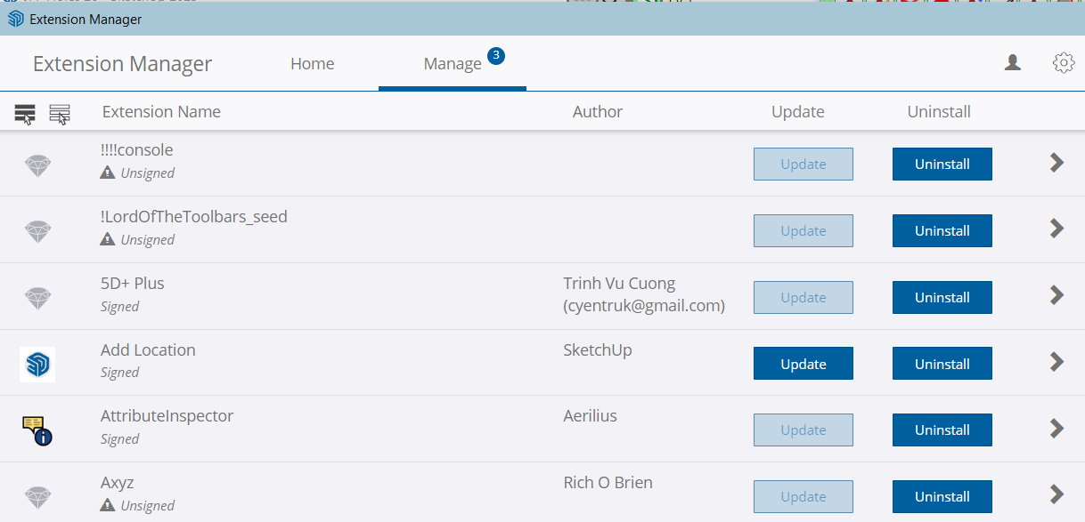Expand the 5D+ Plus details chevron
The height and width of the screenshot is (522, 1085).
point(1056,295)
